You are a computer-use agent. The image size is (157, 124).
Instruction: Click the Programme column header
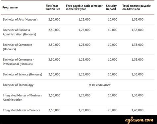point(10,7)
